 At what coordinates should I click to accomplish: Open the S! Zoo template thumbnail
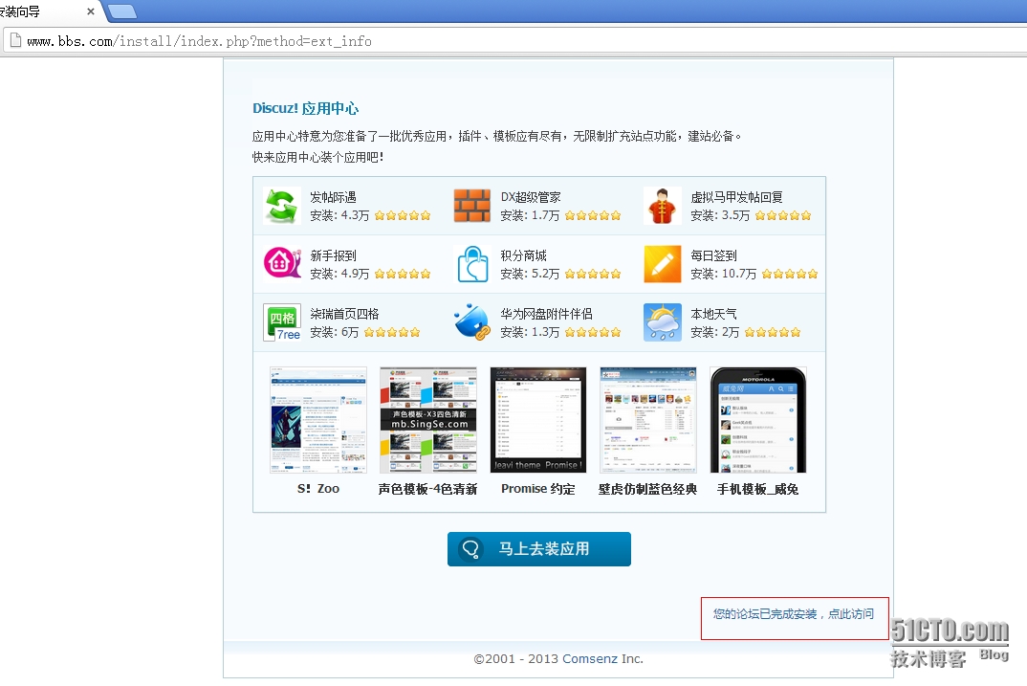(318, 420)
